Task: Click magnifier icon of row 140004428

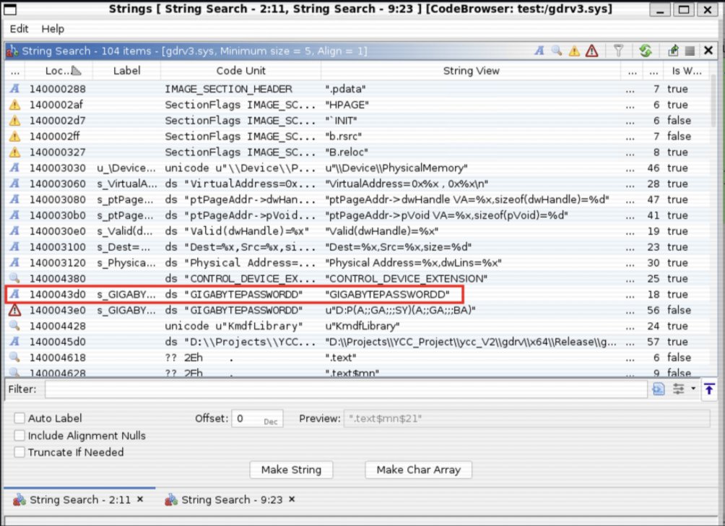Action: pos(14,325)
